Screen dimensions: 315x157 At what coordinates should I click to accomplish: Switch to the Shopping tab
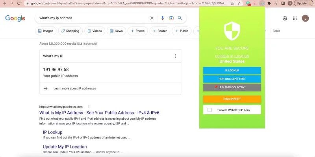(x=70, y=31)
